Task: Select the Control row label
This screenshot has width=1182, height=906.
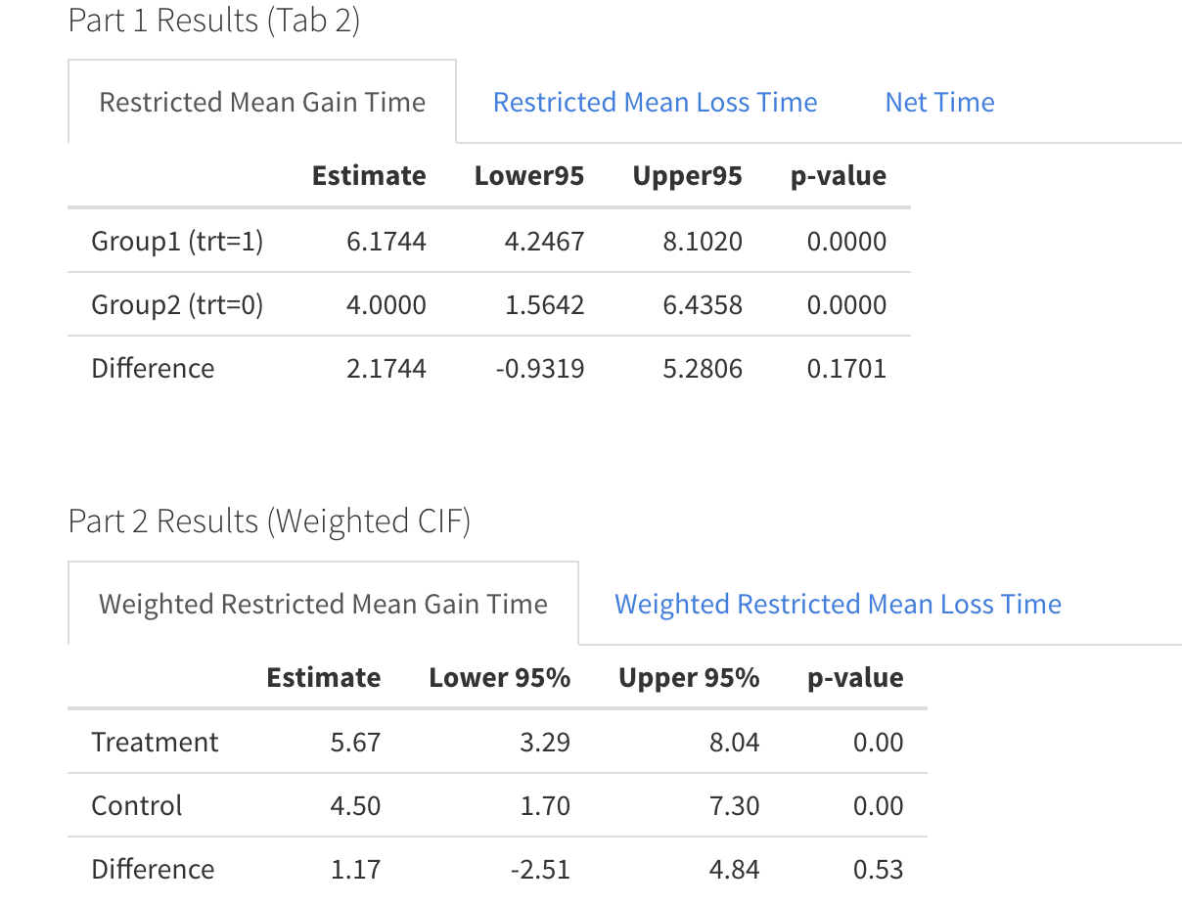Action: 137,806
